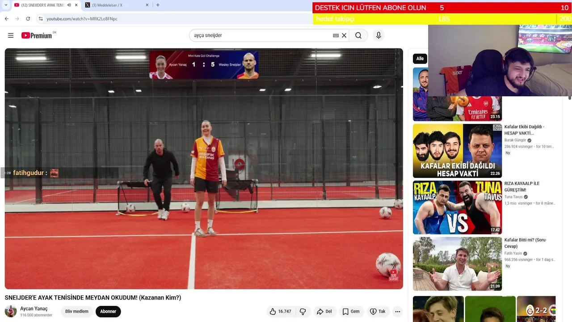Open Aycan Yanaç channel name link

(34, 309)
